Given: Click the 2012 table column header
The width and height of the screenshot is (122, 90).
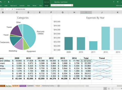Looking at the screenshot, I should tap(51, 58).
